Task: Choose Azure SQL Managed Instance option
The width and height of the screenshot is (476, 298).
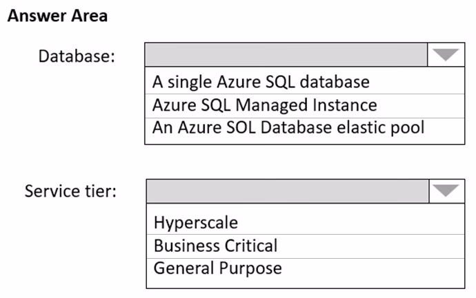Action: coord(305,106)
